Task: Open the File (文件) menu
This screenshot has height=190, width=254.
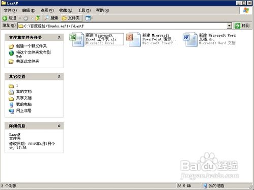Action: tap(10, 10)
